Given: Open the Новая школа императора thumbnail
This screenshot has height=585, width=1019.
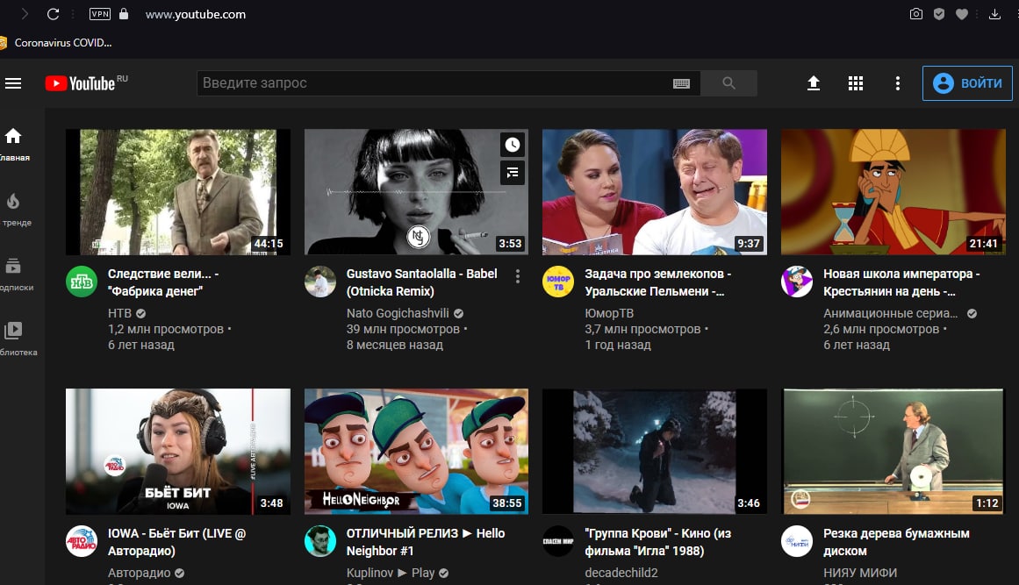Looking at the screenshot, I should (x=893, y=191).
